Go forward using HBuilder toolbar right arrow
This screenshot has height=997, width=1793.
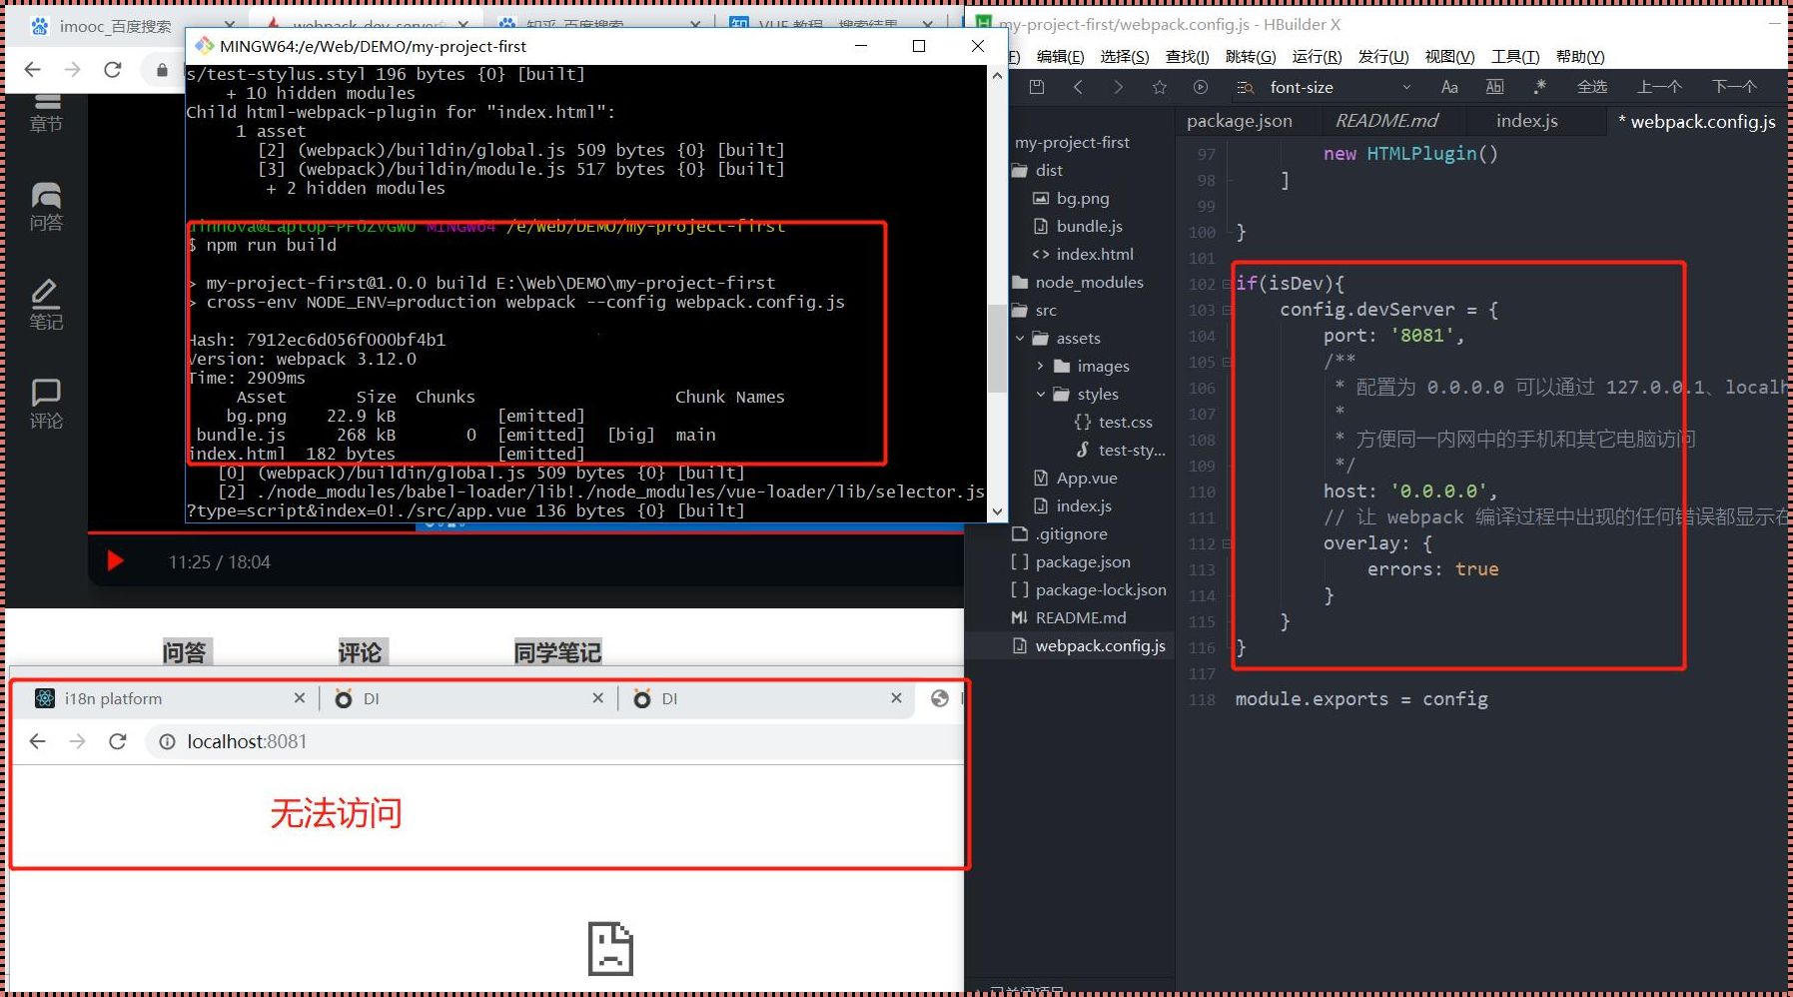point(1118,87)
